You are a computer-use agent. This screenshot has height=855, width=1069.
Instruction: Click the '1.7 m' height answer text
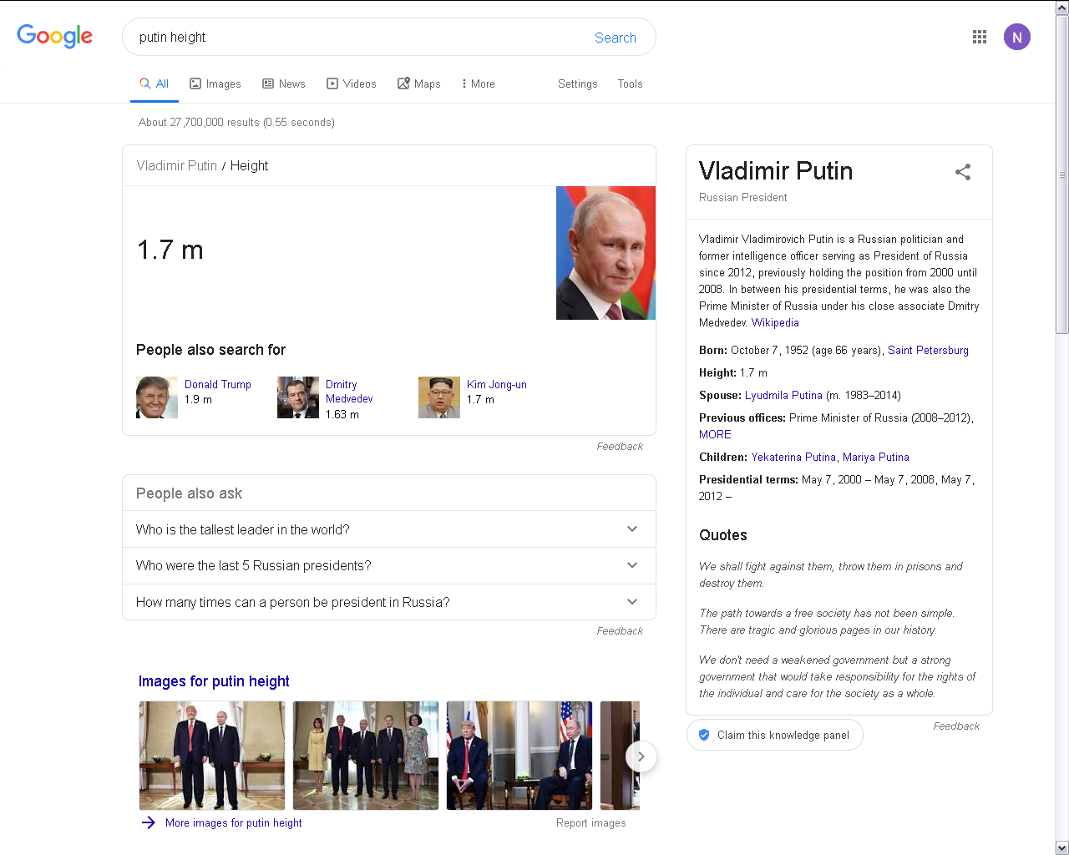(x=170, y=250)
